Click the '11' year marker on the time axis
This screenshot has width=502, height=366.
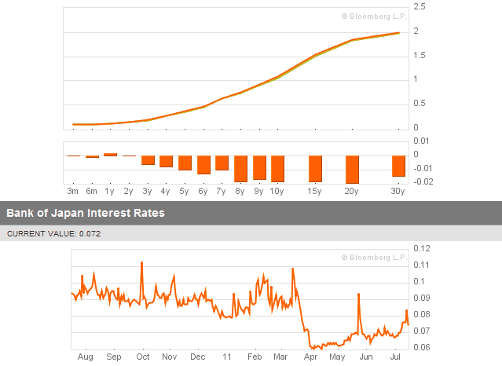coord(226,356)
